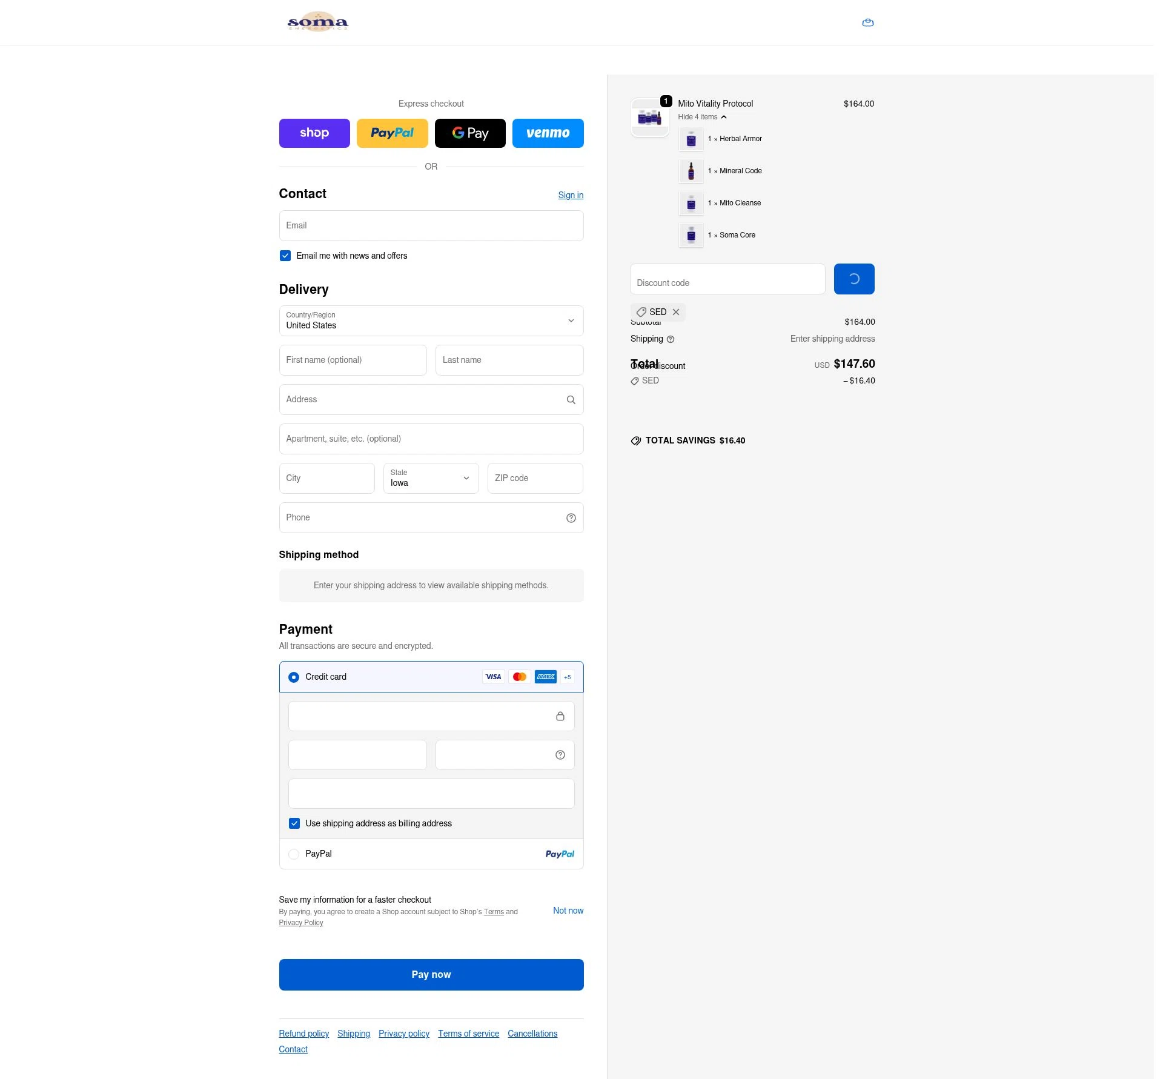Open the Cancellations link

tap(532, 1034)
